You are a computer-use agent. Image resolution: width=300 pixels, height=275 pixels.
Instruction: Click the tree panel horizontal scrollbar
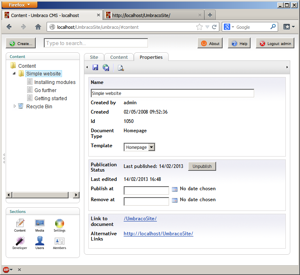click(40, 195)
